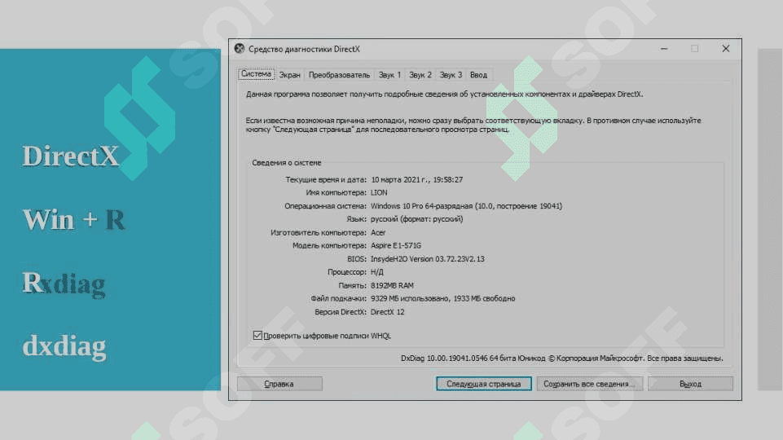This screenshot has height=440, width=783.
Task: Select the BIOS InsydeH2O version value
Action: (428, 259)
